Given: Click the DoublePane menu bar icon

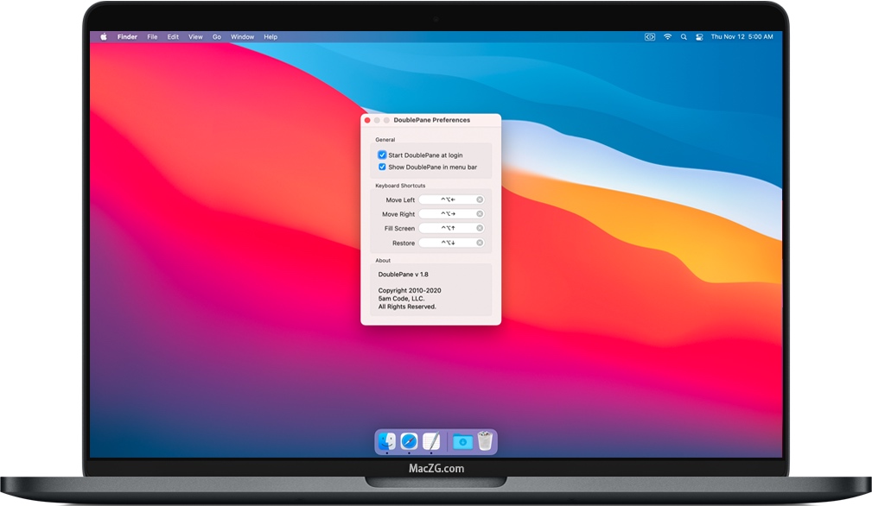Looking at the screenshot, I should coord(650,37).
